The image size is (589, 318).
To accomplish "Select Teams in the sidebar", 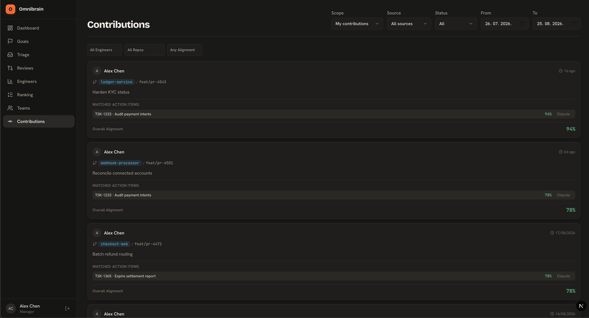I will point(39,108).
